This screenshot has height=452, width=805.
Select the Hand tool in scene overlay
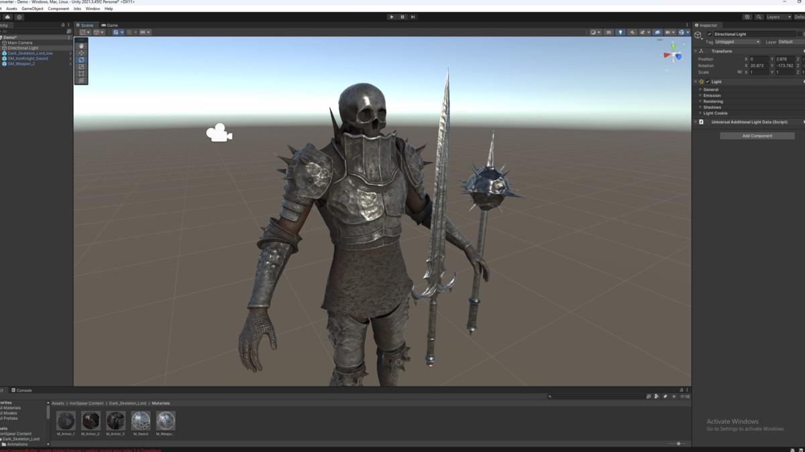(x=81, y=46)
